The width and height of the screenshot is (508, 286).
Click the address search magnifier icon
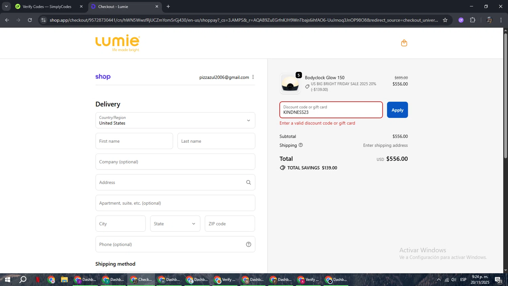click(248, 182)
